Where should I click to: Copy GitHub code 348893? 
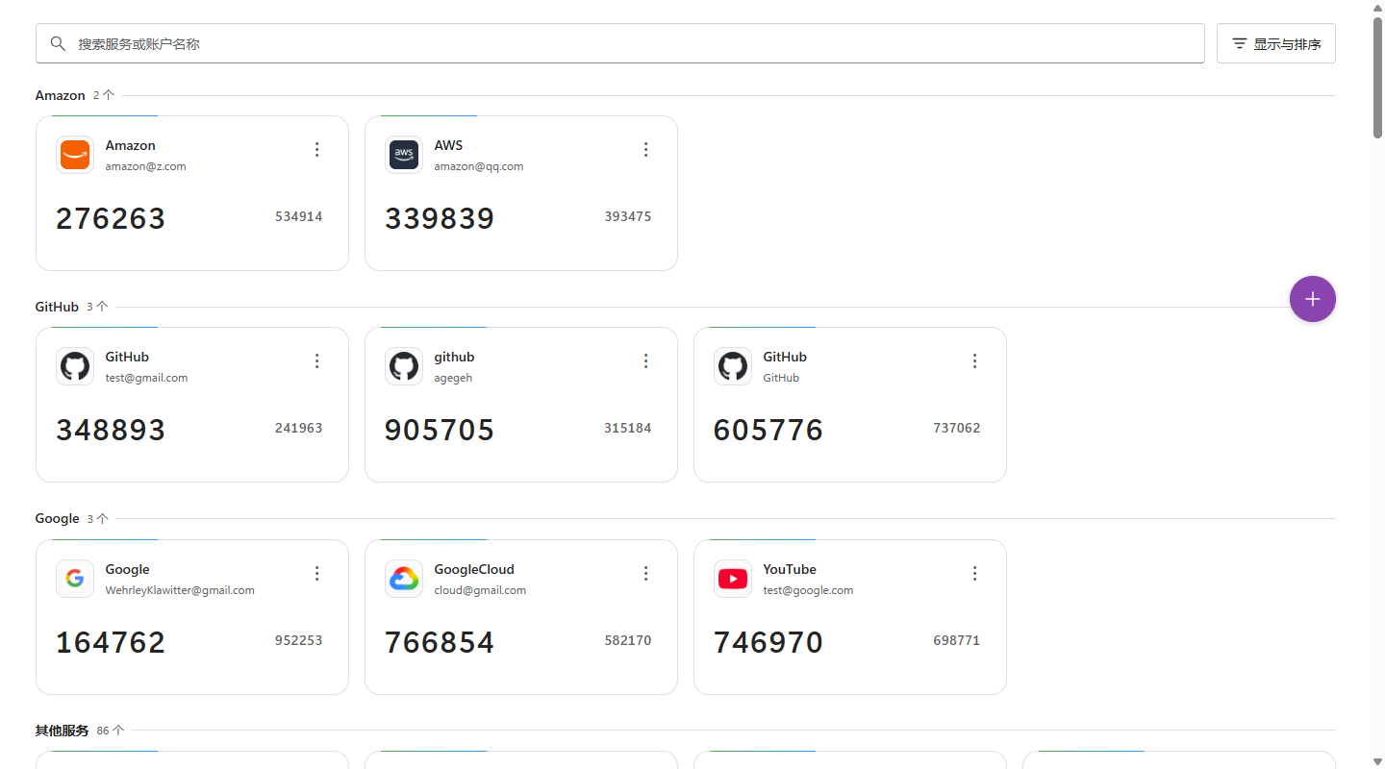[x=111, y=430]
